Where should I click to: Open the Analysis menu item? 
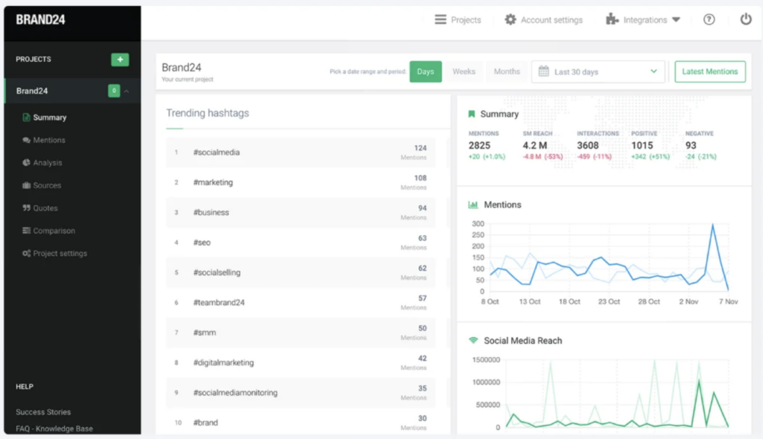click(47, 162)
